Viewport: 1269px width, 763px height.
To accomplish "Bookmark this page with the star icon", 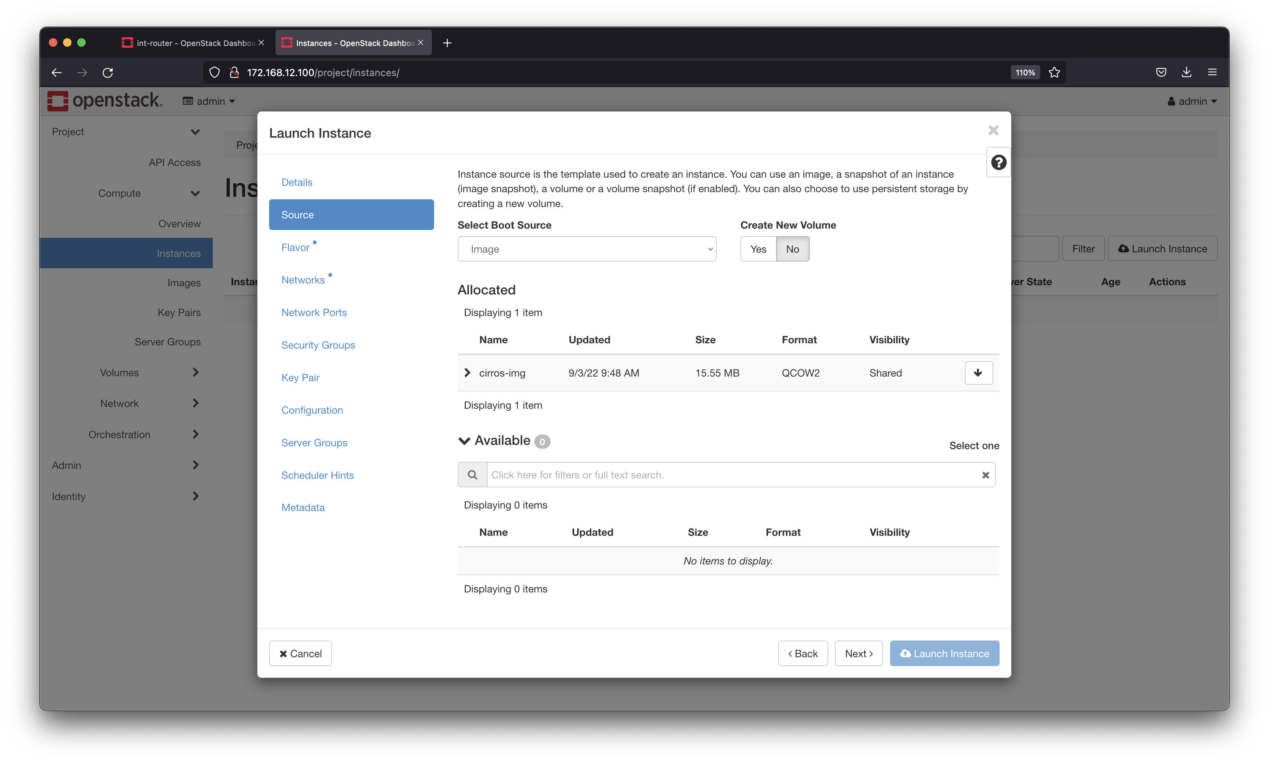I will 1054,73.
